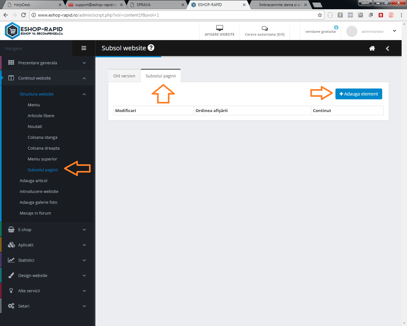407x326 pixels.
Task: Open Meniu superior in sidebar
Action: [x=43, y=159]
